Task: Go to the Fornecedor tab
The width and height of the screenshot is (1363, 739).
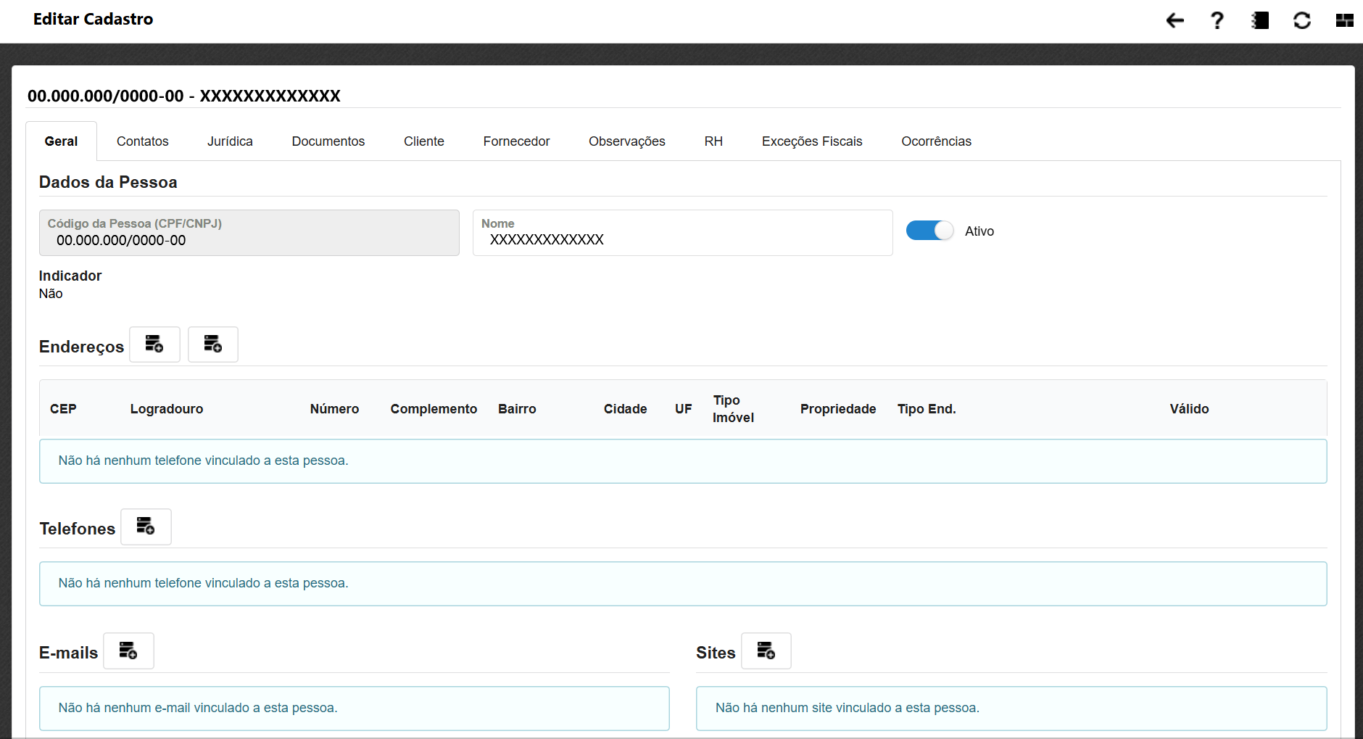Action: point(516,141)
